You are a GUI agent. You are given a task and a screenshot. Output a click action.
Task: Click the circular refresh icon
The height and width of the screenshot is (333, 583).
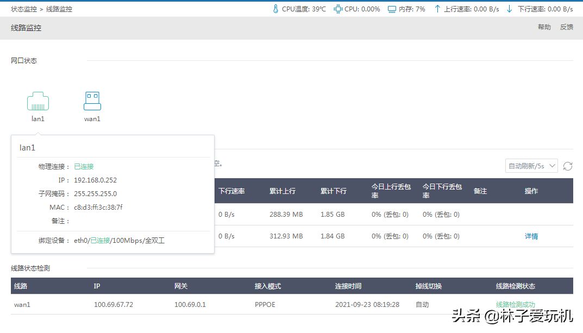pyautogui.click(x=568, y=166)
